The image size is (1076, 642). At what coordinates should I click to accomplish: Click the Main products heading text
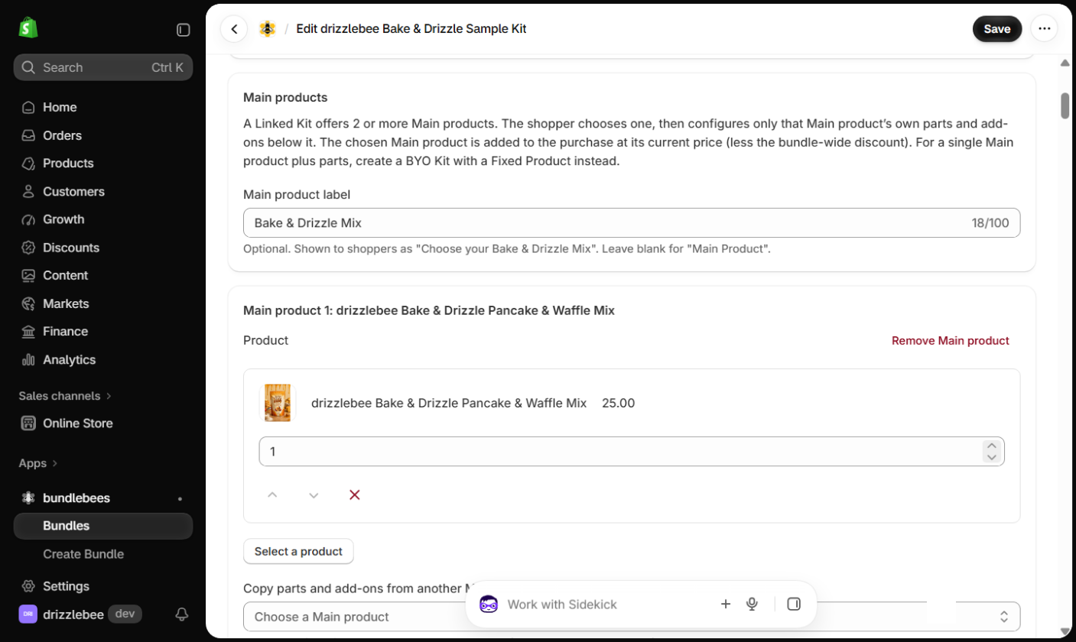point(285,98)
